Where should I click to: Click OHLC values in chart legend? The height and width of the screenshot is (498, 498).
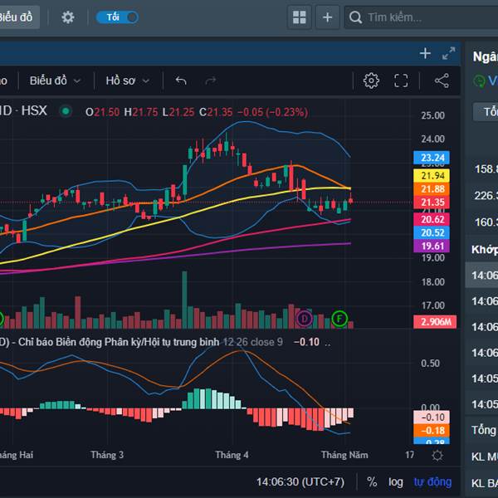[x=197, y=112]
